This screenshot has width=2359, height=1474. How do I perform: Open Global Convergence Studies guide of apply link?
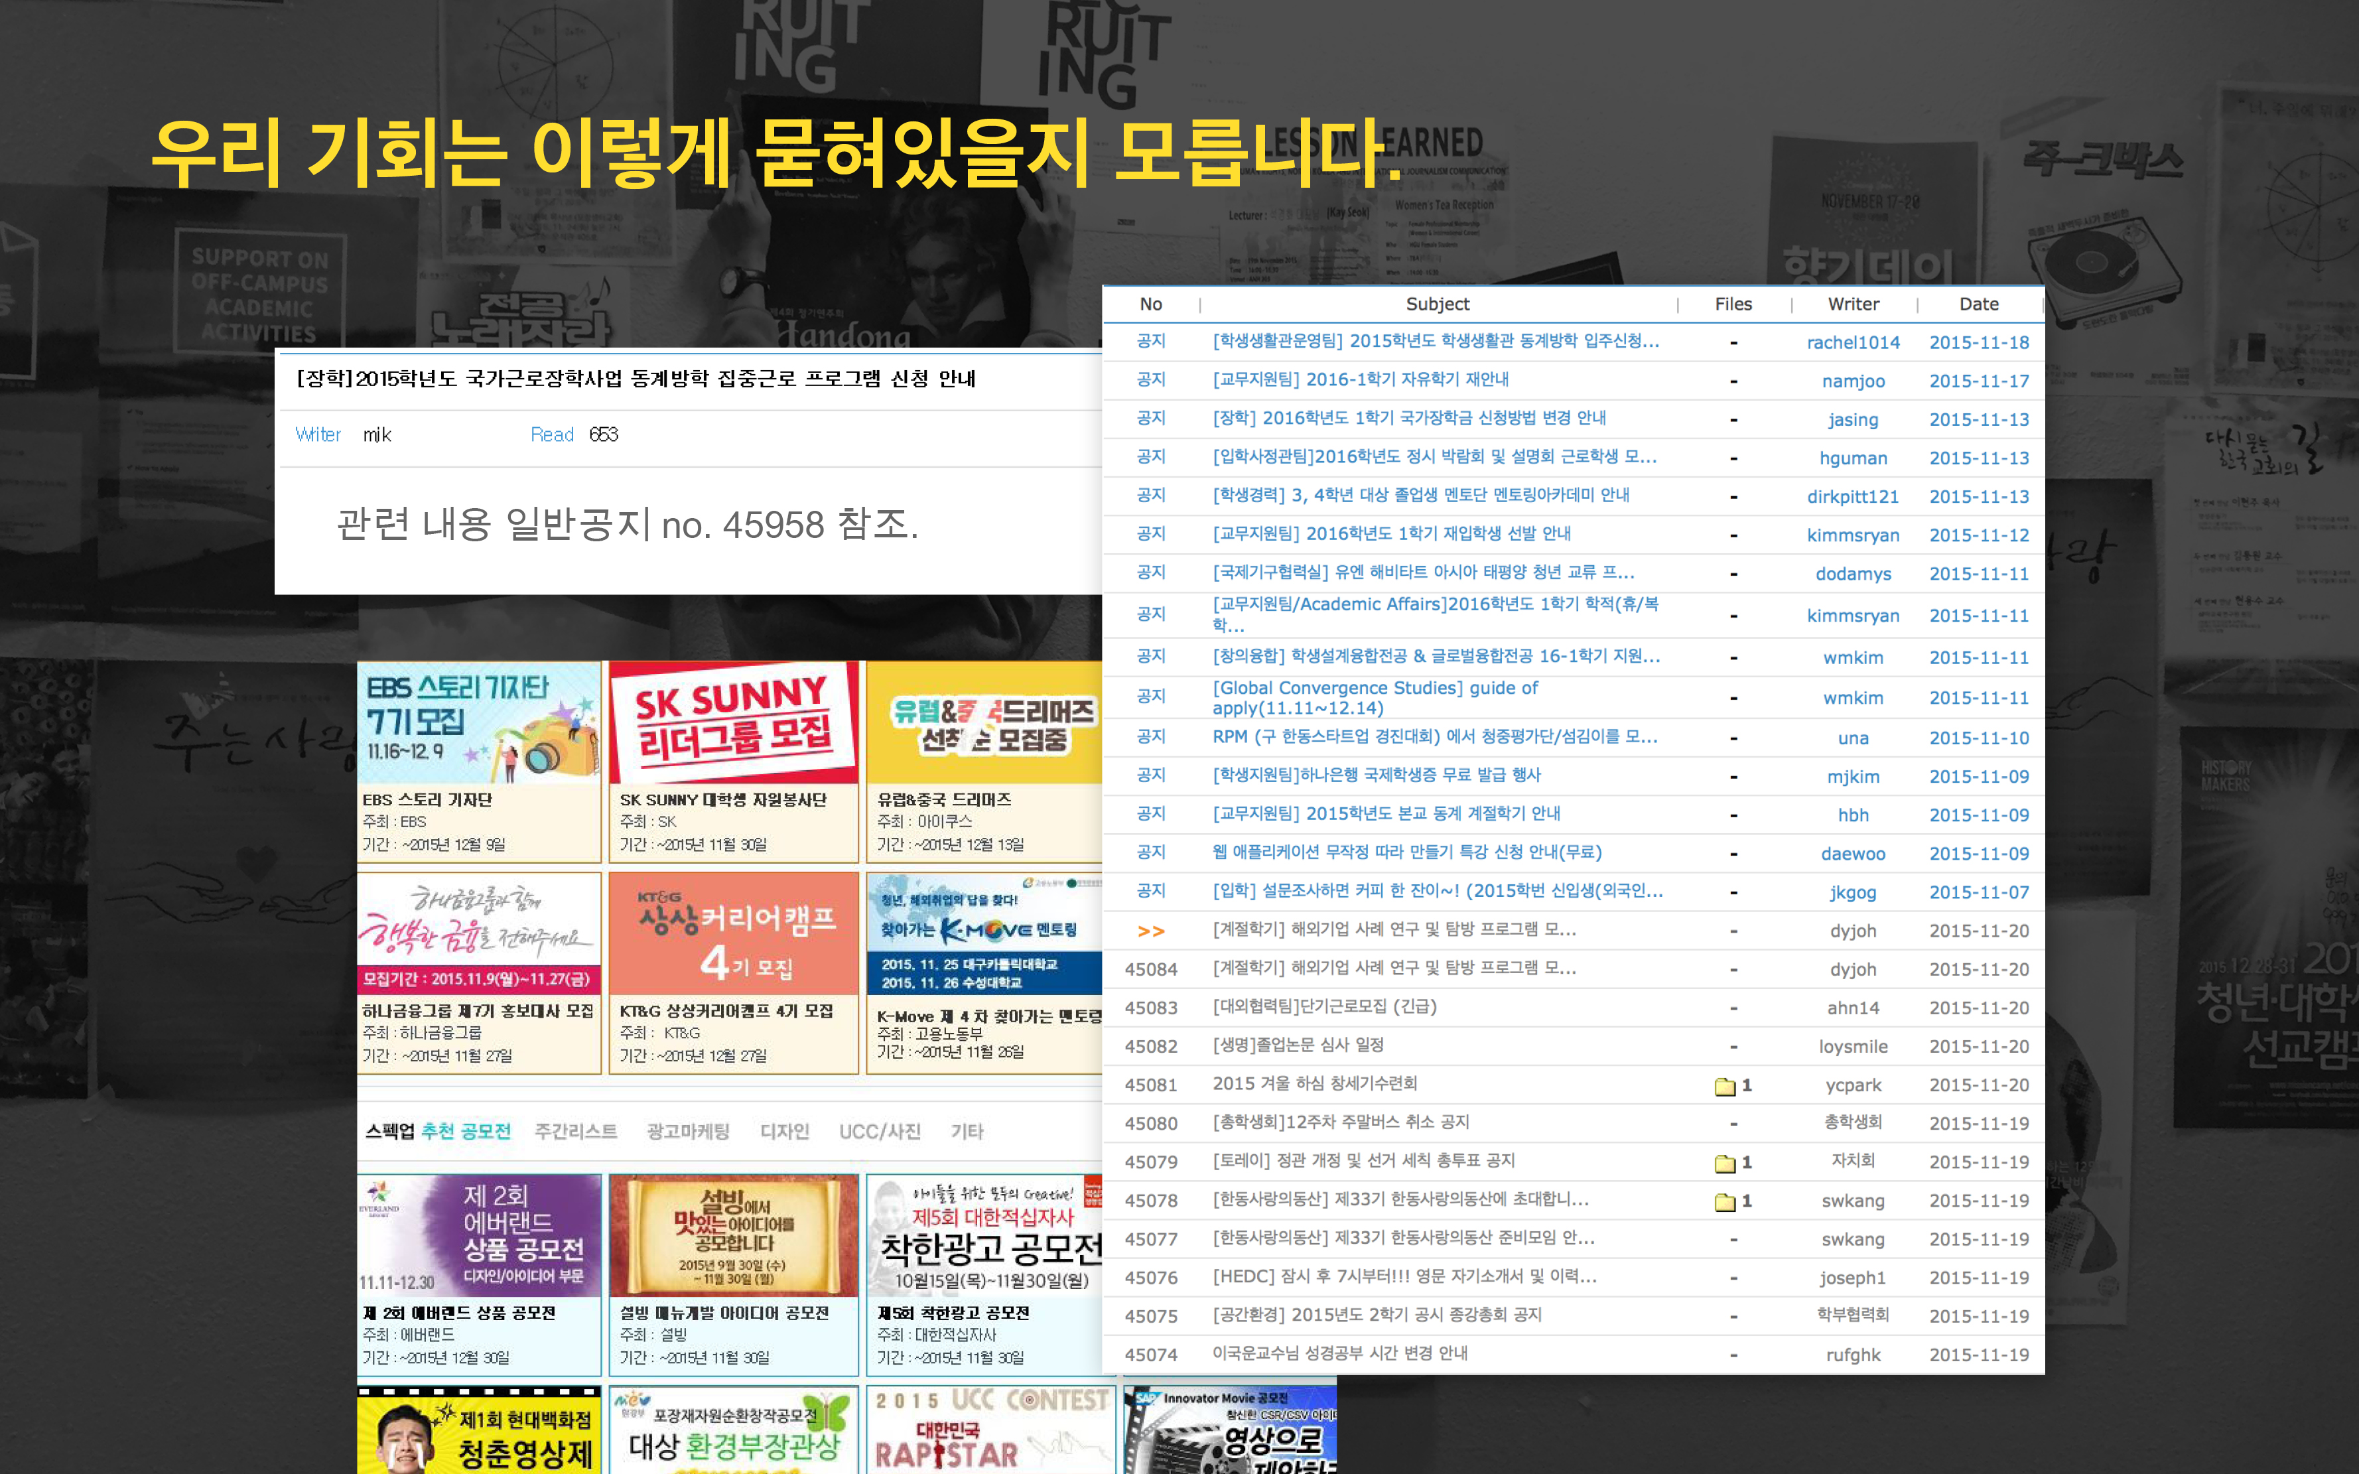pos(1375,698)
